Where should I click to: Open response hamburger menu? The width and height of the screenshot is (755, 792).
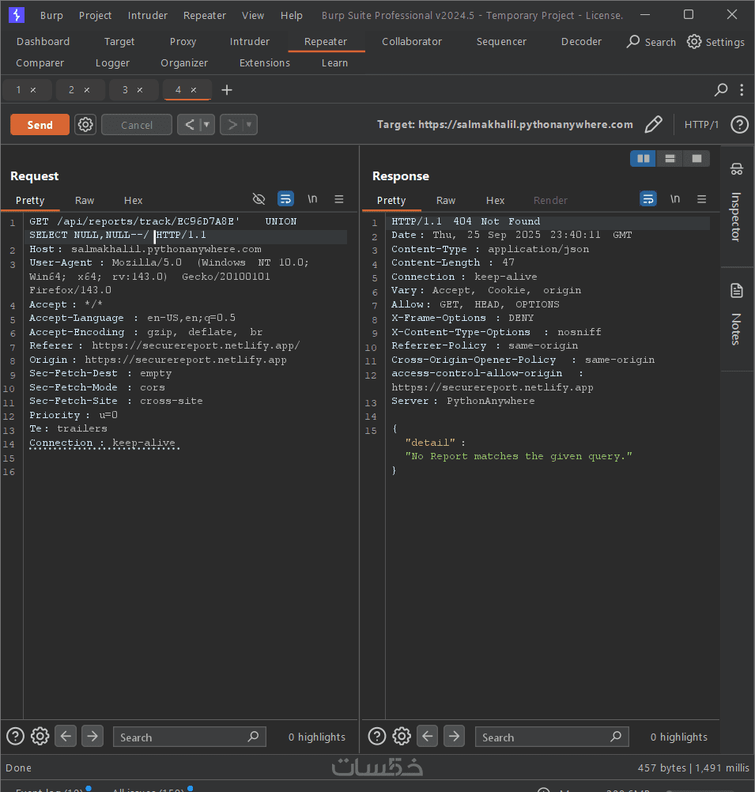click(x=701, y=199)
